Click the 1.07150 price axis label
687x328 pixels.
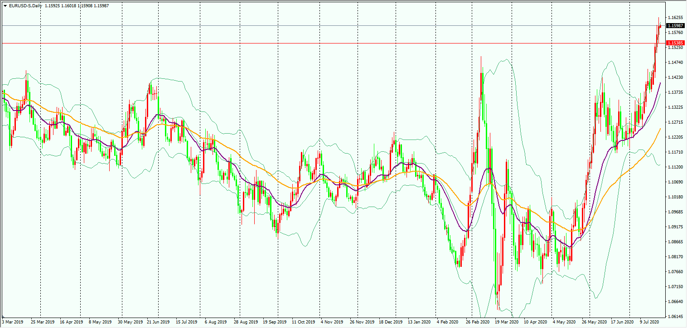(x=676, y=287)
